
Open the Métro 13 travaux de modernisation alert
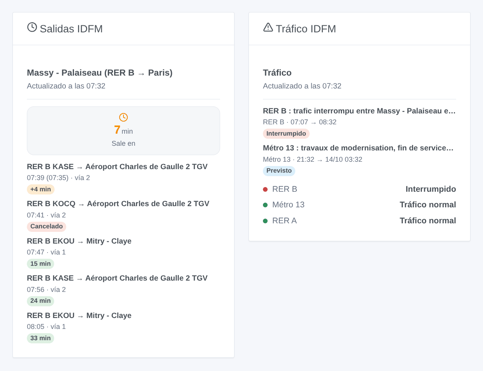358,148
